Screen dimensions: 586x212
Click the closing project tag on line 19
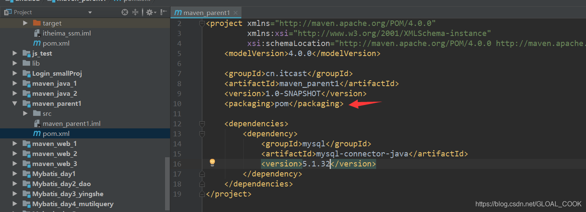[x=229, y=194]
